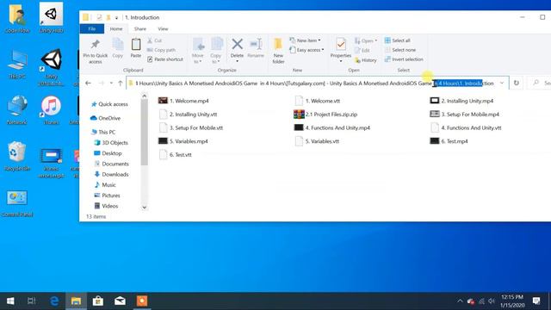Choose Copy path in ribbon

[x=161, y=50]
